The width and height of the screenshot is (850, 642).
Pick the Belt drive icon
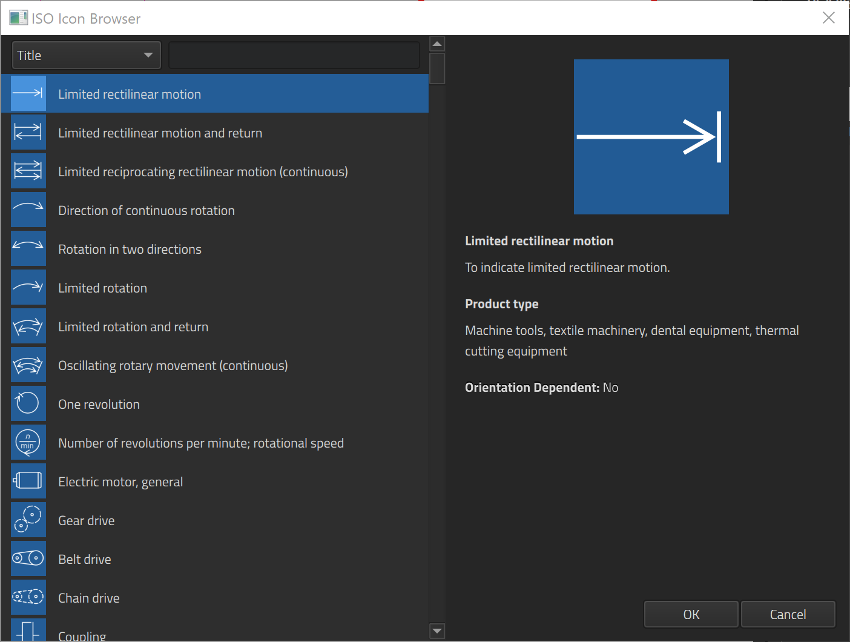coord(28,559)
